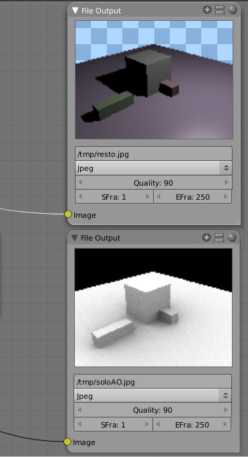
Task: Click the plus icon on resto.jpg node
Action: [207, 10]
